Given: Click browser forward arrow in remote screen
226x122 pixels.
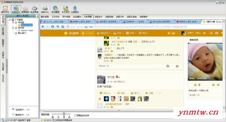Looking at the screenshot, I should click(x=47, y=27).
